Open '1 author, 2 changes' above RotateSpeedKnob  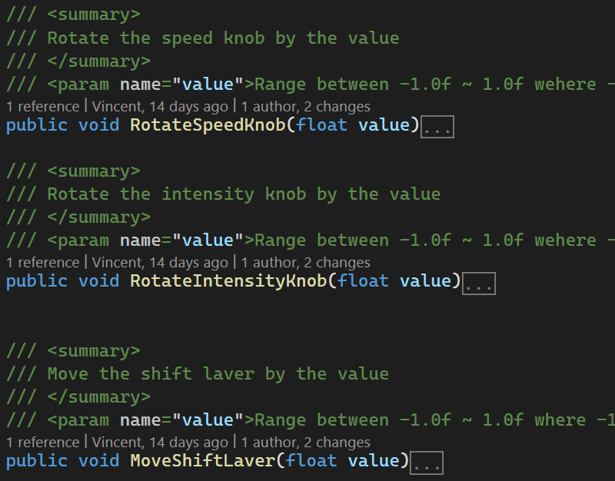[305, 107]
